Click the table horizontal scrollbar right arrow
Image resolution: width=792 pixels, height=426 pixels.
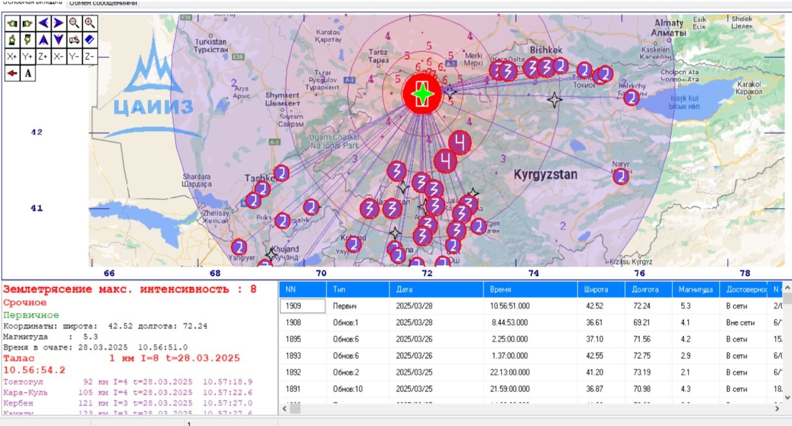(777, 409)
